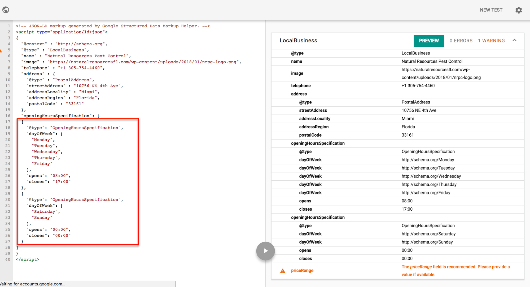This screenshot has width=530, height=287.
Task: Click the "Saturday" line in code editor
Action: click(46, 212)
